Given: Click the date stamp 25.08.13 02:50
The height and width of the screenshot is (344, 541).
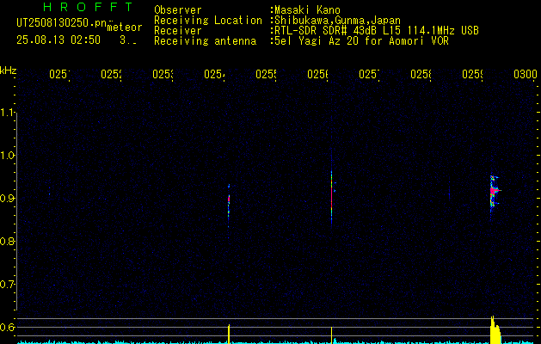Looking at the screenshot, I should [58, 40].
